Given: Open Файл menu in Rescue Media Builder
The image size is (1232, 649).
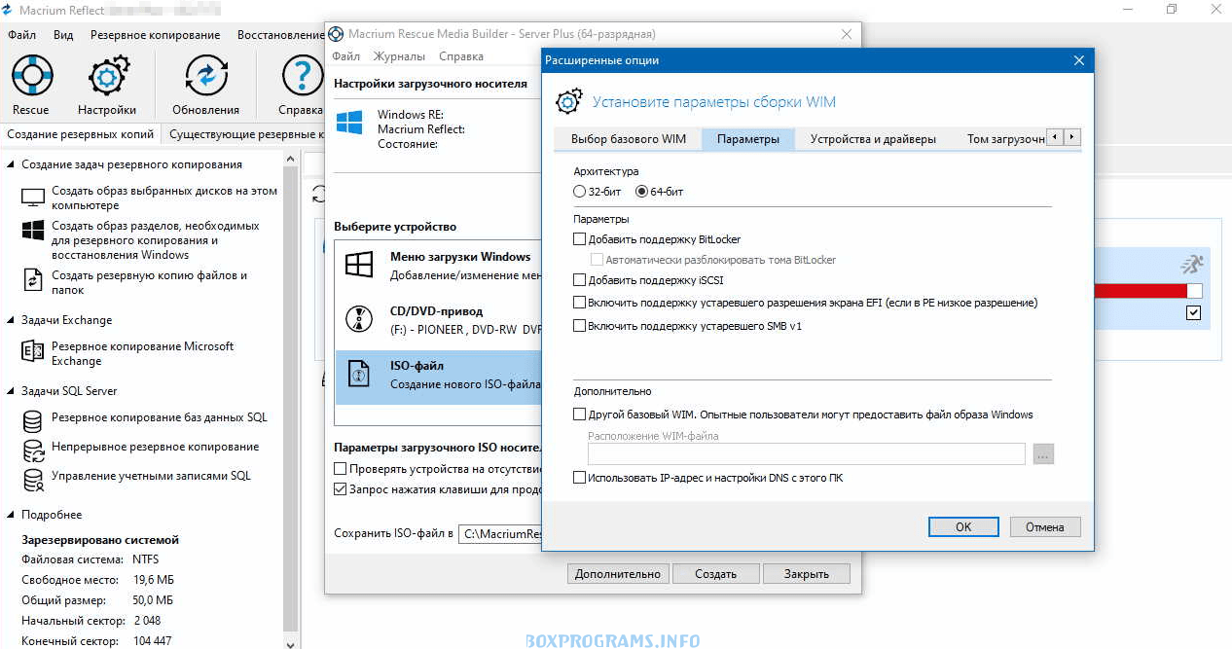Looking at the screenshot, I should point(345,56).
